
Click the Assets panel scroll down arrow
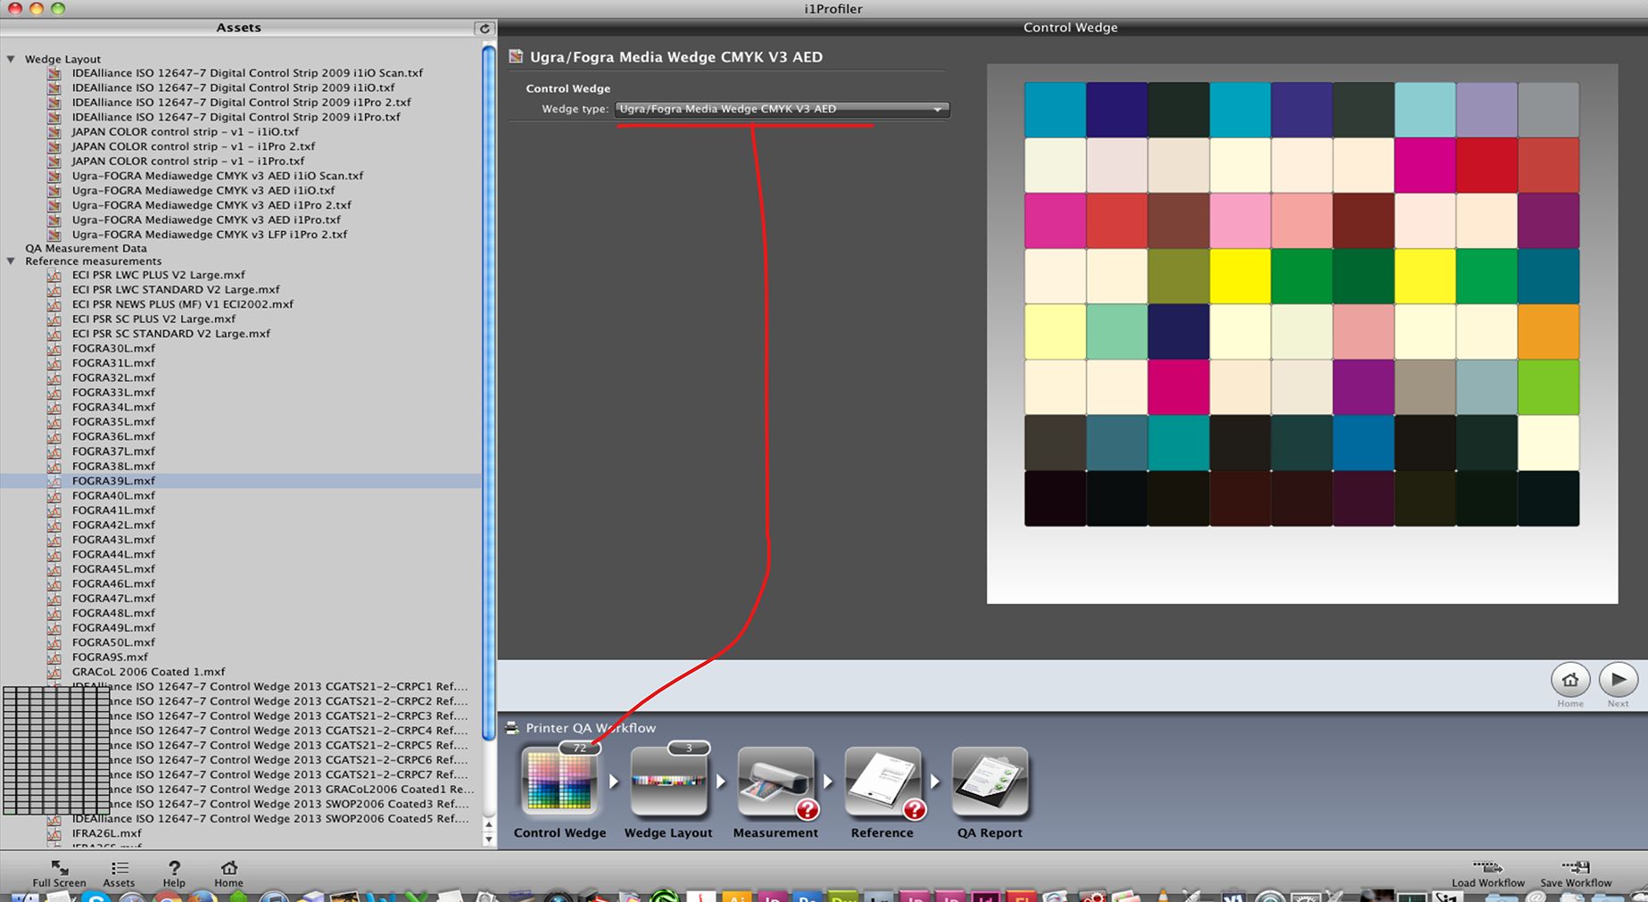click(488, 839)
